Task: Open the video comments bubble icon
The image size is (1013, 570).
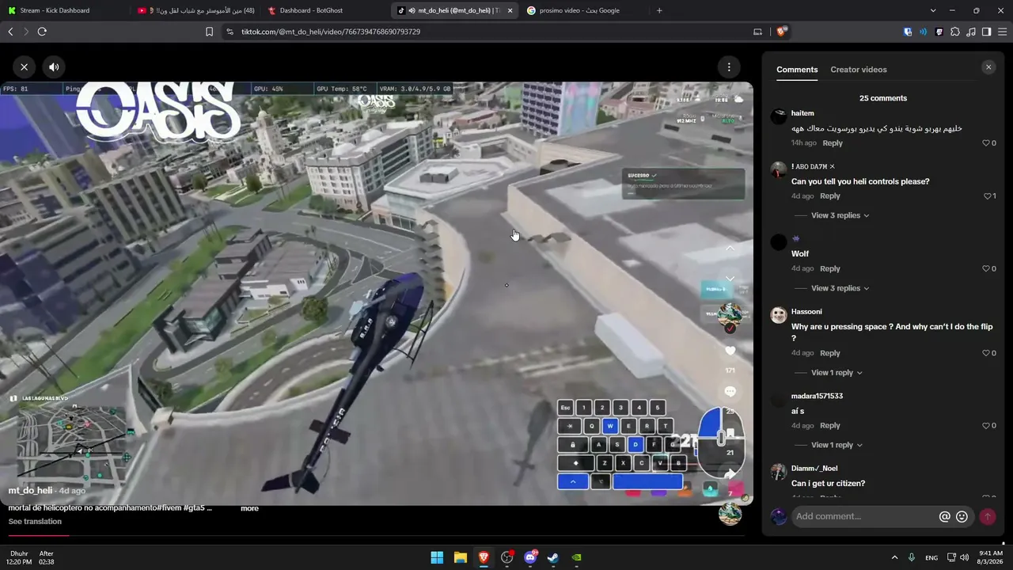Action: tap(730, 391)
